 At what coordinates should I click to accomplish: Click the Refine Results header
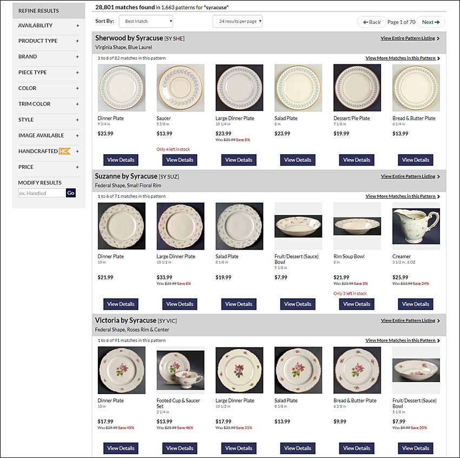(49, 11)
